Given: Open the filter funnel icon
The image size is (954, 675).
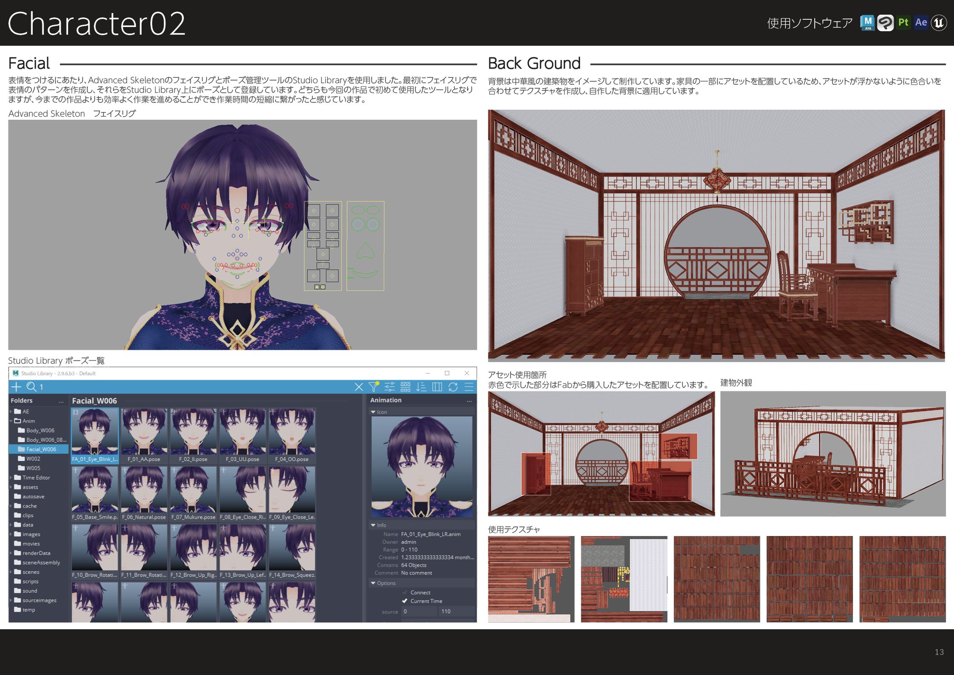Looking at the screenshot, I should tap(373, 387).
